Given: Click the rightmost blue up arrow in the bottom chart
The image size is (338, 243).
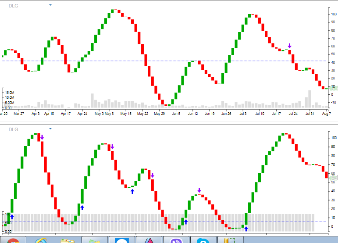Looking at the screenshot, I should (x=246, y=229).
